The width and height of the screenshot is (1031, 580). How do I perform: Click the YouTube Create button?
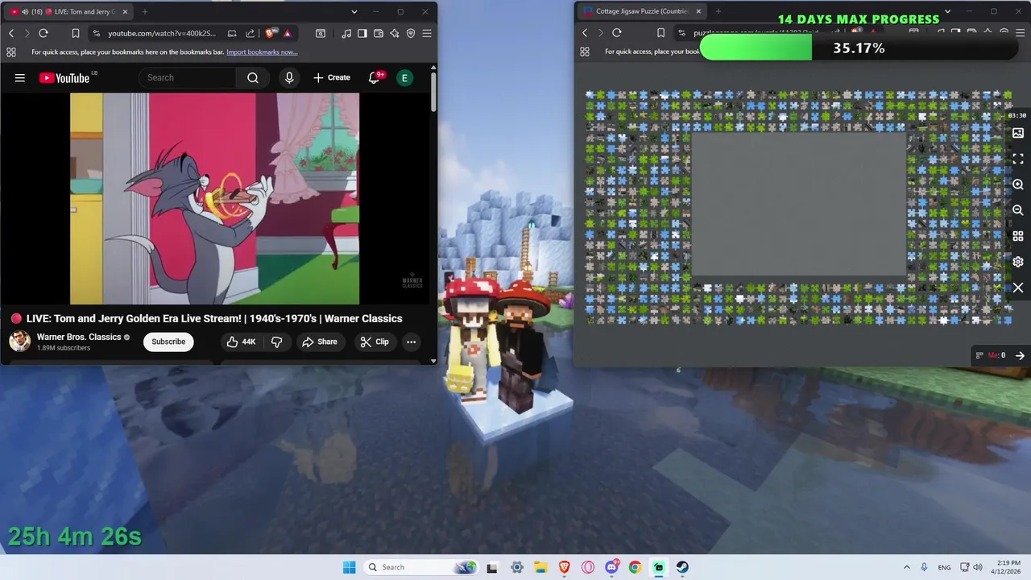[x=332, y=78]
